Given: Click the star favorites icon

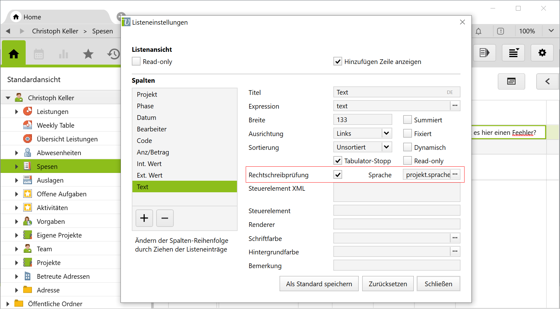Looking at the screenshot, I should tap(88, 54).
